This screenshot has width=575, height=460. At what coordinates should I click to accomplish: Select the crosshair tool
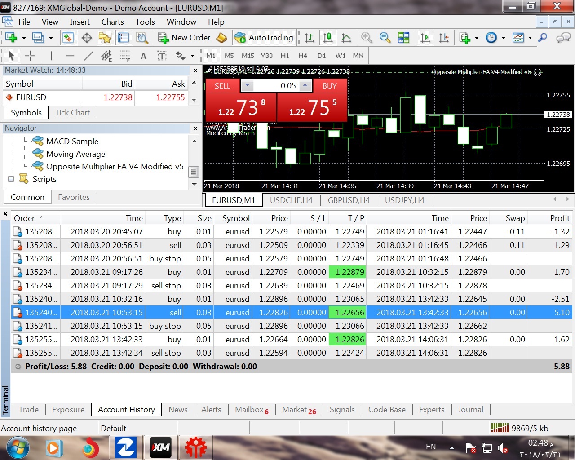30,56
